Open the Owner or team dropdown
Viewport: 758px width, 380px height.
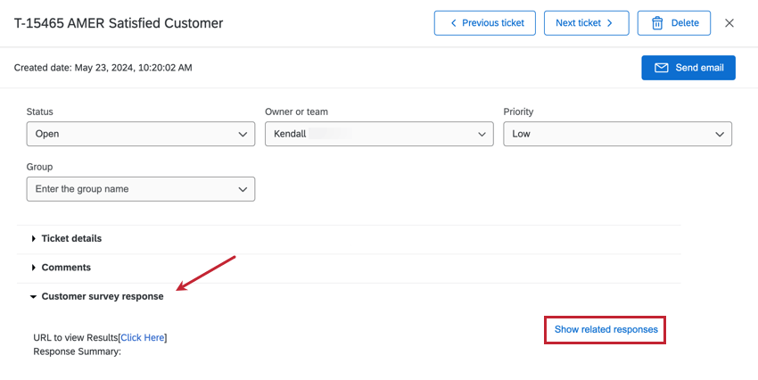tap(379, 135)
